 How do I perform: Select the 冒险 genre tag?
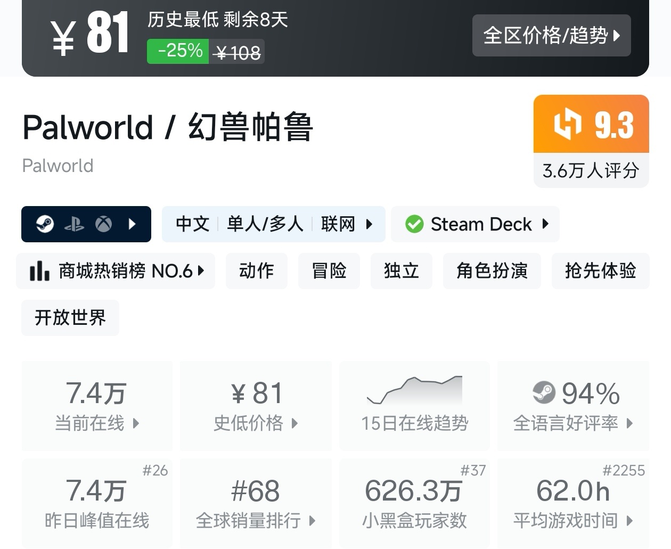click(x=329, y=271)
